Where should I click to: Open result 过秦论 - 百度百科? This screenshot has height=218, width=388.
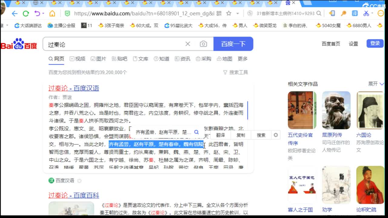[74, 195]
